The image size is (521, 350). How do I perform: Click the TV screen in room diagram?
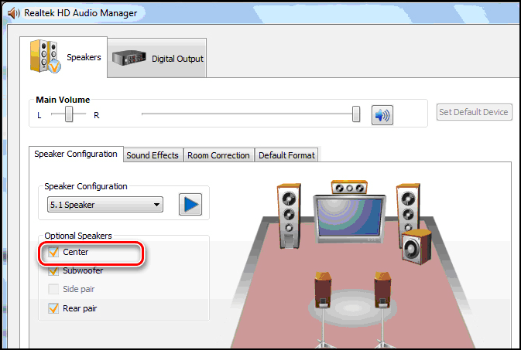(x=349, y=218)
